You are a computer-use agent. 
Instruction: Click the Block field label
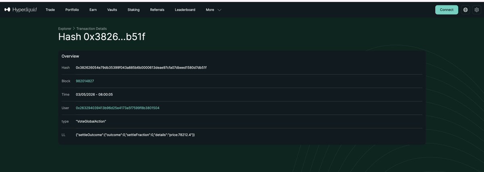(65, 81)
